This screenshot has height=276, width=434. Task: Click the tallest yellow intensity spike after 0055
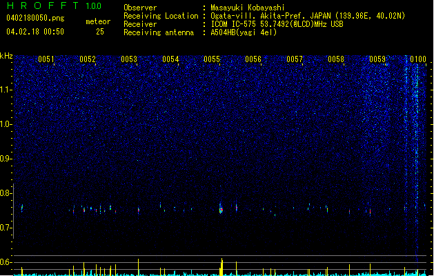point(221,267)
